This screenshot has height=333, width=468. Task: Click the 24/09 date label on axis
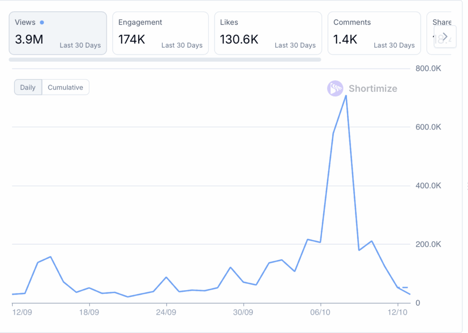coord(166,312)
